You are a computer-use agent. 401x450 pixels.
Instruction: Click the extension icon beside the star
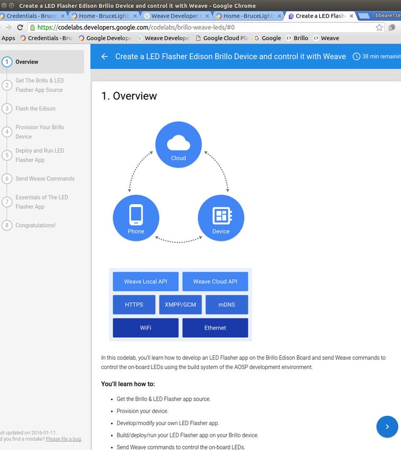click(x=392, y=28)
